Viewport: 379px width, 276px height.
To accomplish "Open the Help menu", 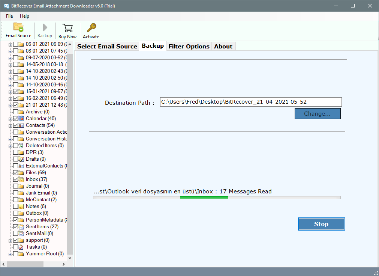I will click(24, 16).
